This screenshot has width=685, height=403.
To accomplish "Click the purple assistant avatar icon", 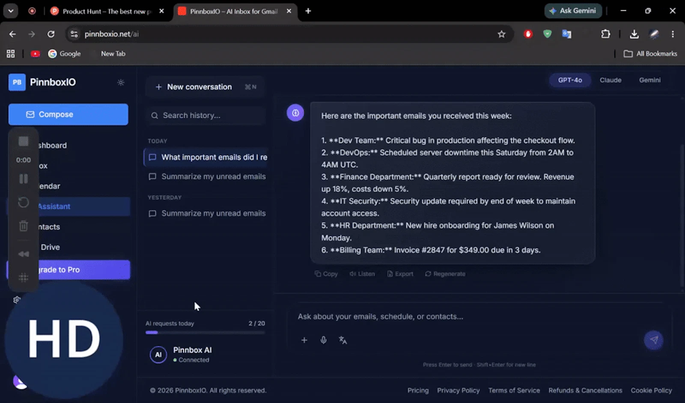I will click(x=295, y=113).
